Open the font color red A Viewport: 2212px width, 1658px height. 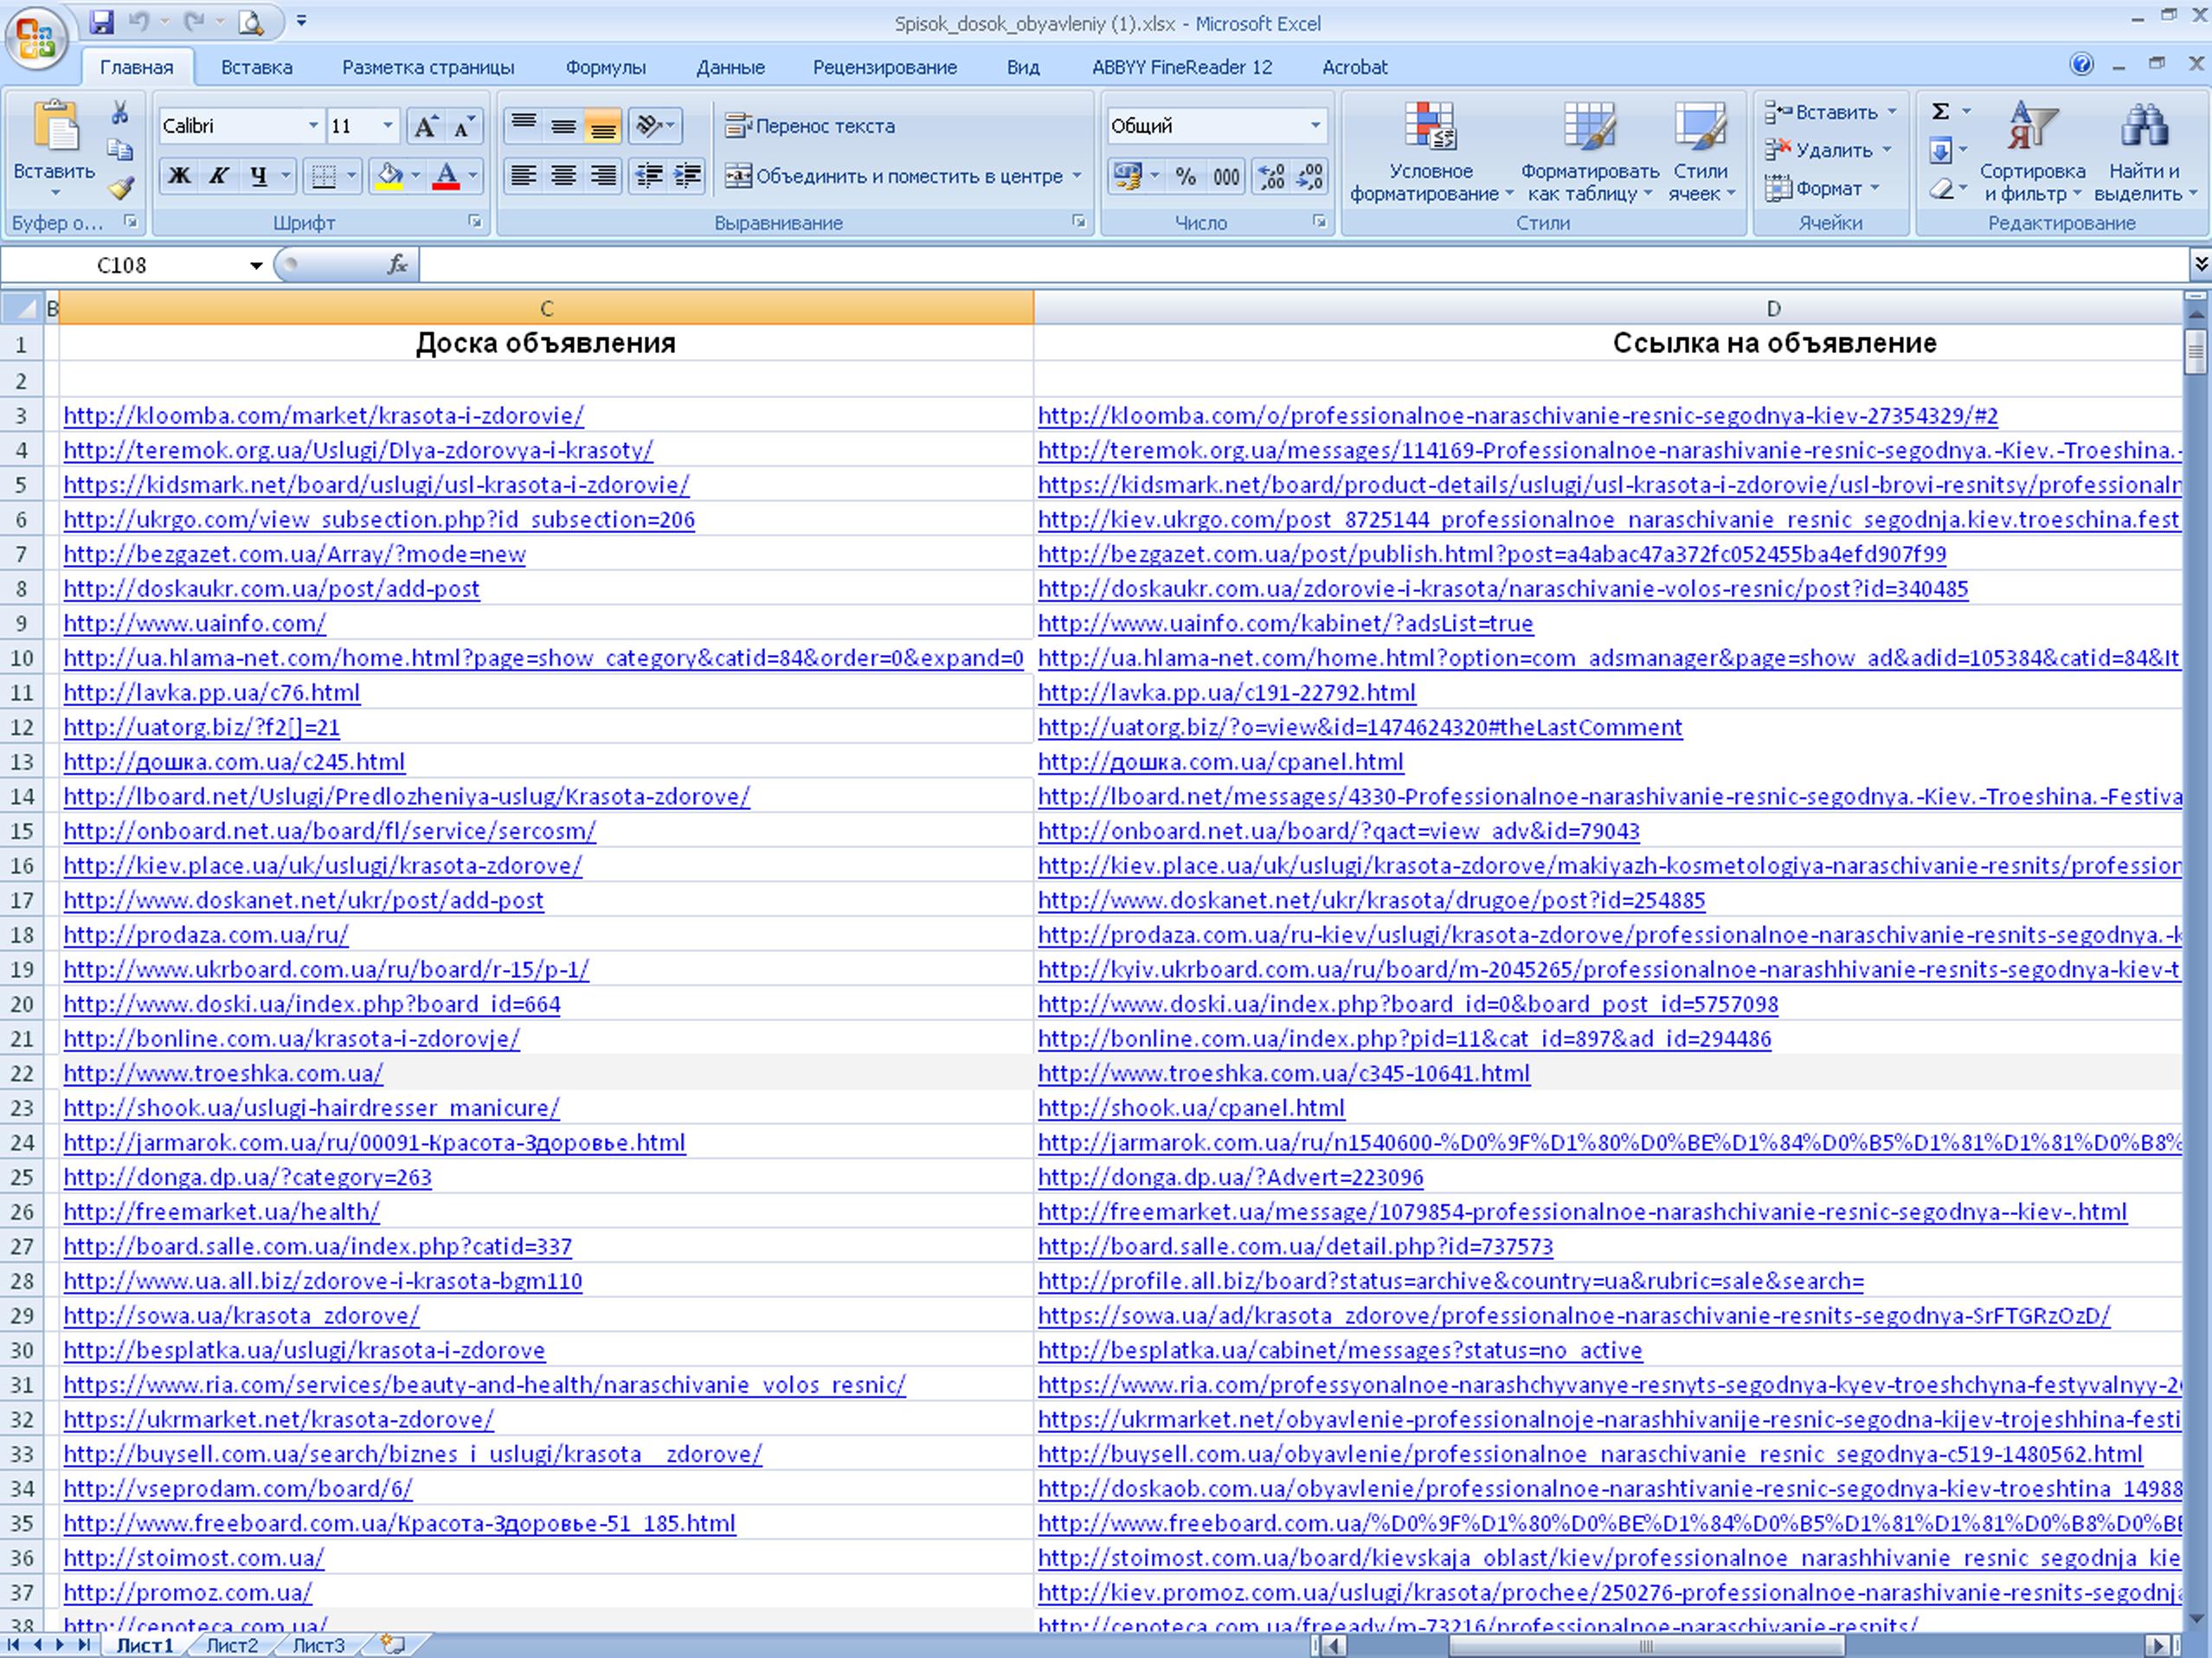446,177
